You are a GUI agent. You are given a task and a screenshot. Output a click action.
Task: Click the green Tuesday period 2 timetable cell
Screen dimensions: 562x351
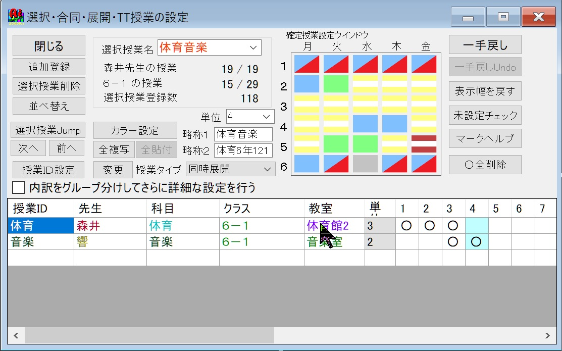click(x=336, y=84)
